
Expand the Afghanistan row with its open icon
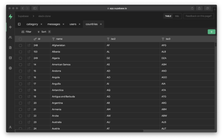pyautogui.click(x=29, y=45)
